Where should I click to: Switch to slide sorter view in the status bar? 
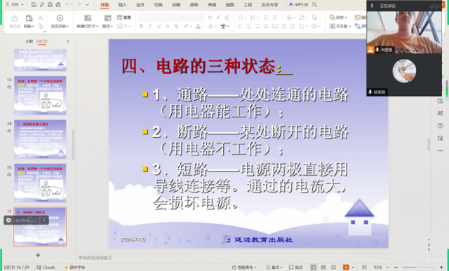[x=323, y=267]
